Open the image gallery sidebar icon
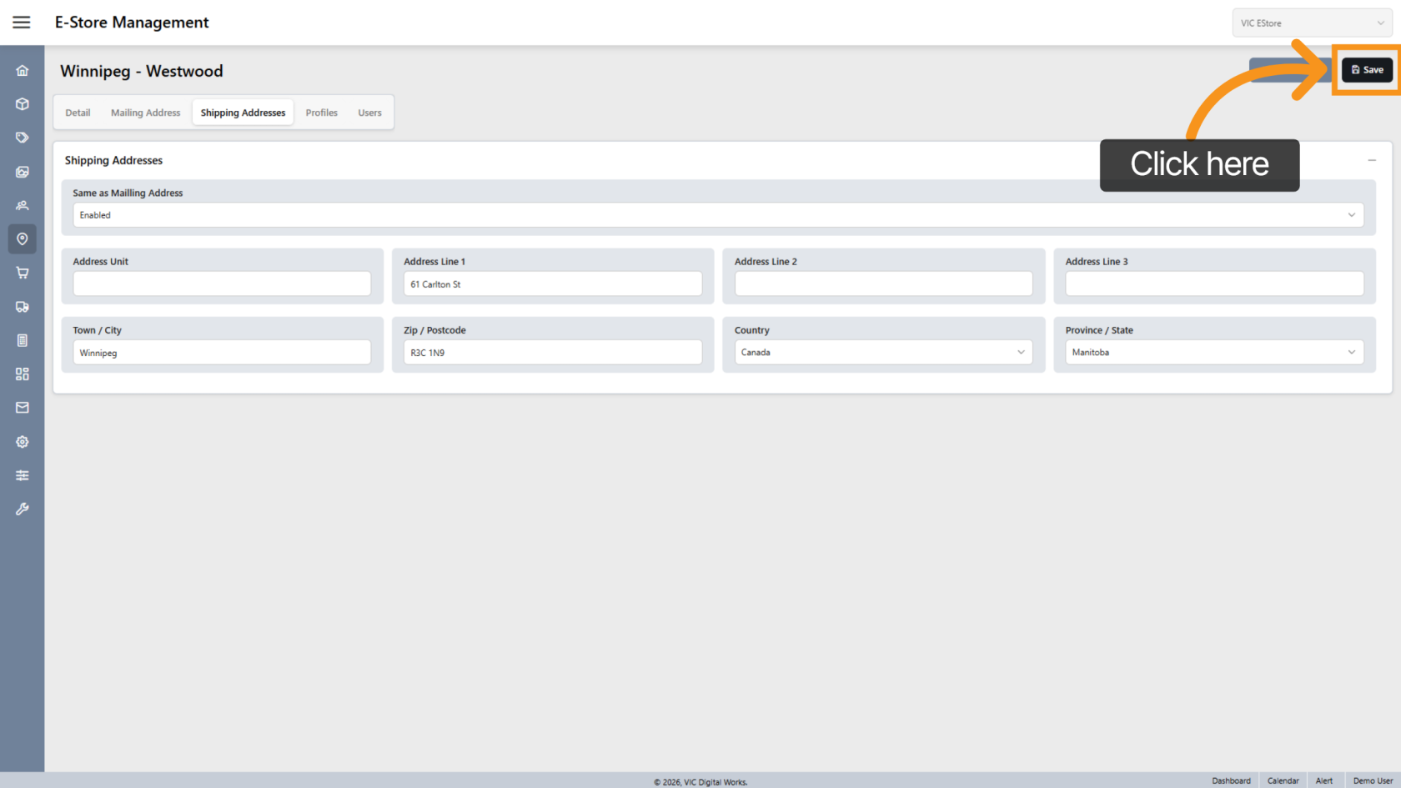1401x788 pixels. [x=23, y=172]
